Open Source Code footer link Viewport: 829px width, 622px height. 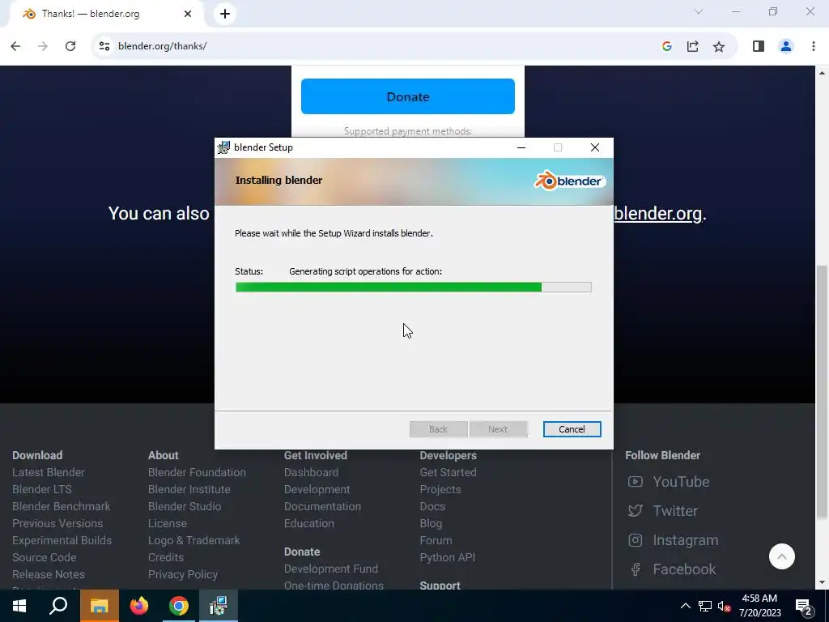[45, 557]
